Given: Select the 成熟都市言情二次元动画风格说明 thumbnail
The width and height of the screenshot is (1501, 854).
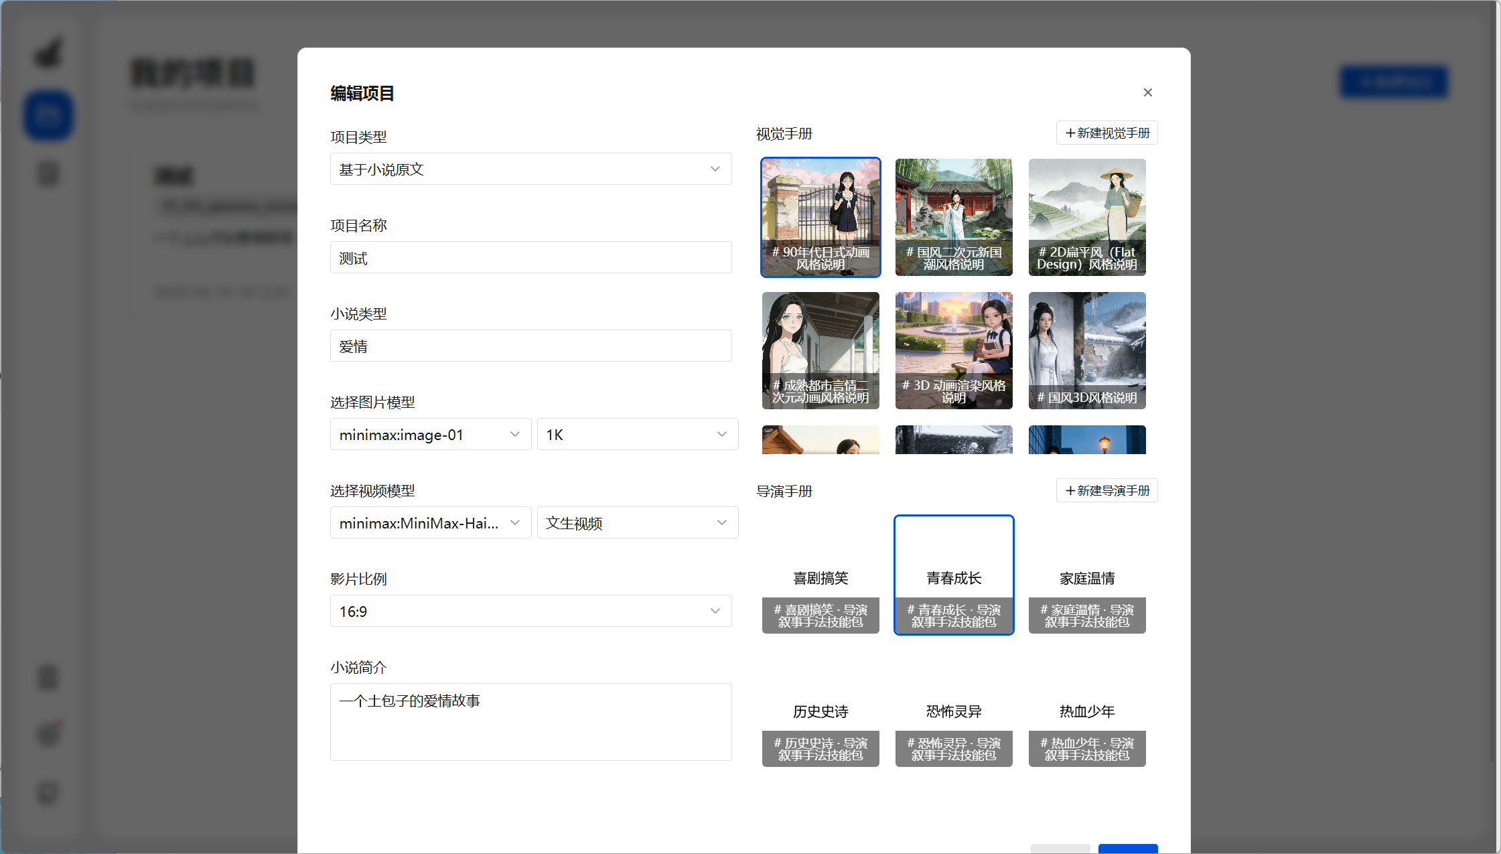Looking at the screenshot, I should click(x=820, y=350).
